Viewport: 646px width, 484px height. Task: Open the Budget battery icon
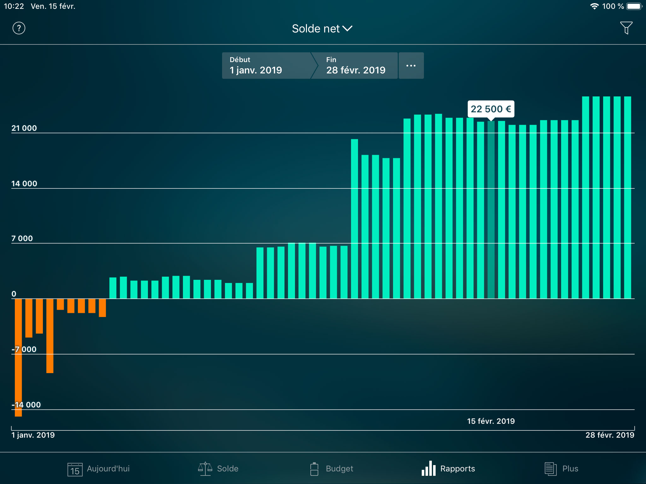[x=314, y=469]
